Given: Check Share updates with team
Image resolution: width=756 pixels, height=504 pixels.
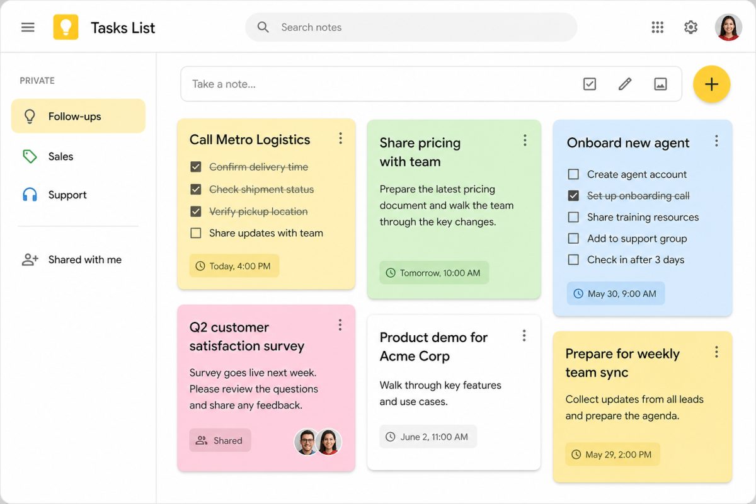Looking at the screenshot, I should click(x=195, y=233).
